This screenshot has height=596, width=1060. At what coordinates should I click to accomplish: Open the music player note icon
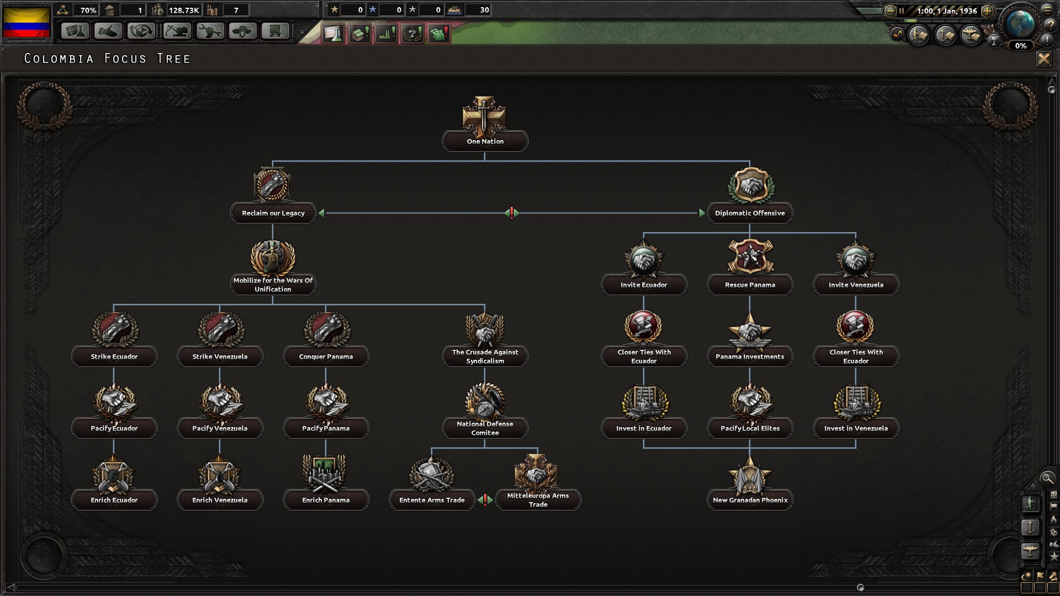point(897,35)
